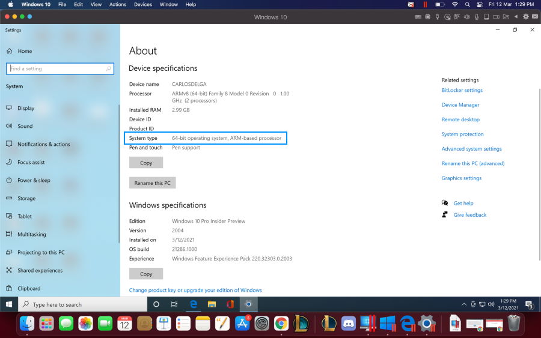Launch Photos from the Dock
Screen dimensions: 541x338
click(x=85, y=324)
